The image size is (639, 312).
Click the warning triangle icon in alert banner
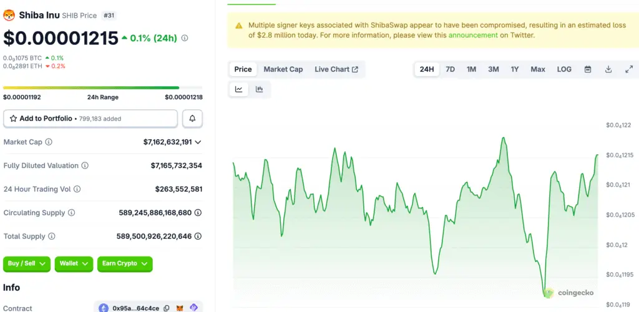[239, 26]
